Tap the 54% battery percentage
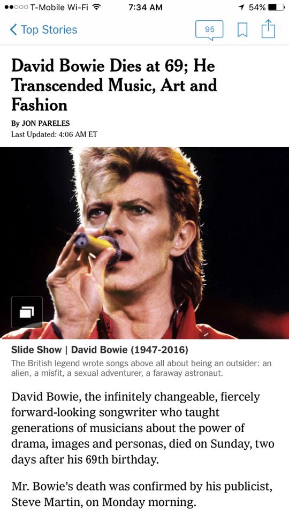The height and width of the screenshot is (514, 289). pyautogui.click(x=257, y=7)
